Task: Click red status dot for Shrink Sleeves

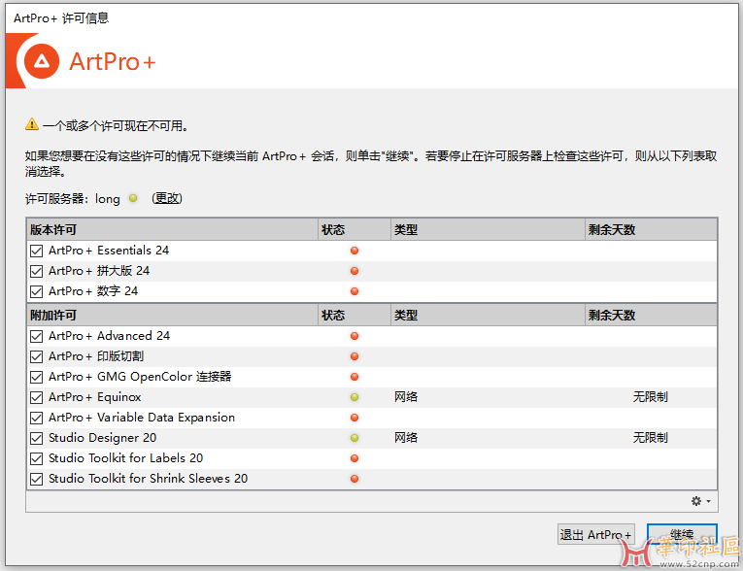Action: [354, 479]
